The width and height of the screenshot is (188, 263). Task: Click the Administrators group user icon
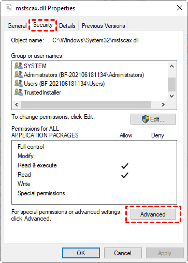(x=19, y=74)
